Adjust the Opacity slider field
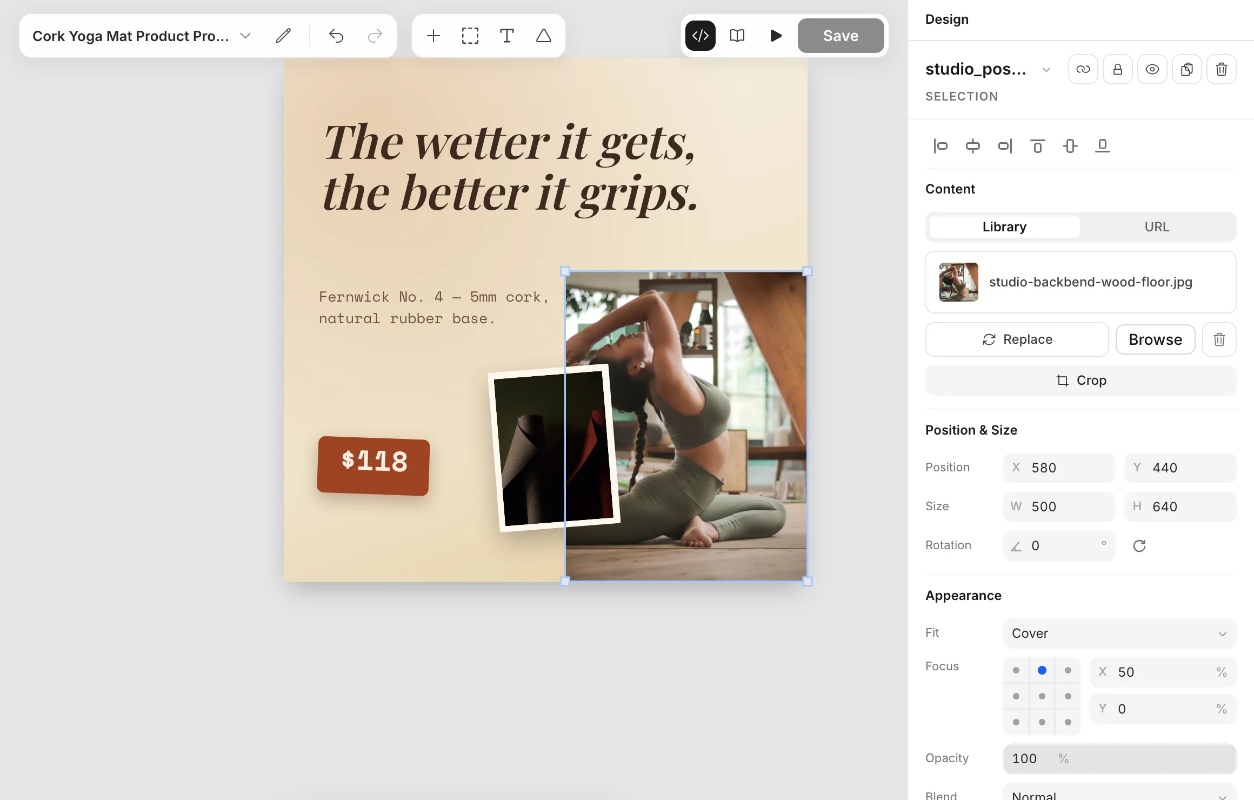 coord(1120,759)
